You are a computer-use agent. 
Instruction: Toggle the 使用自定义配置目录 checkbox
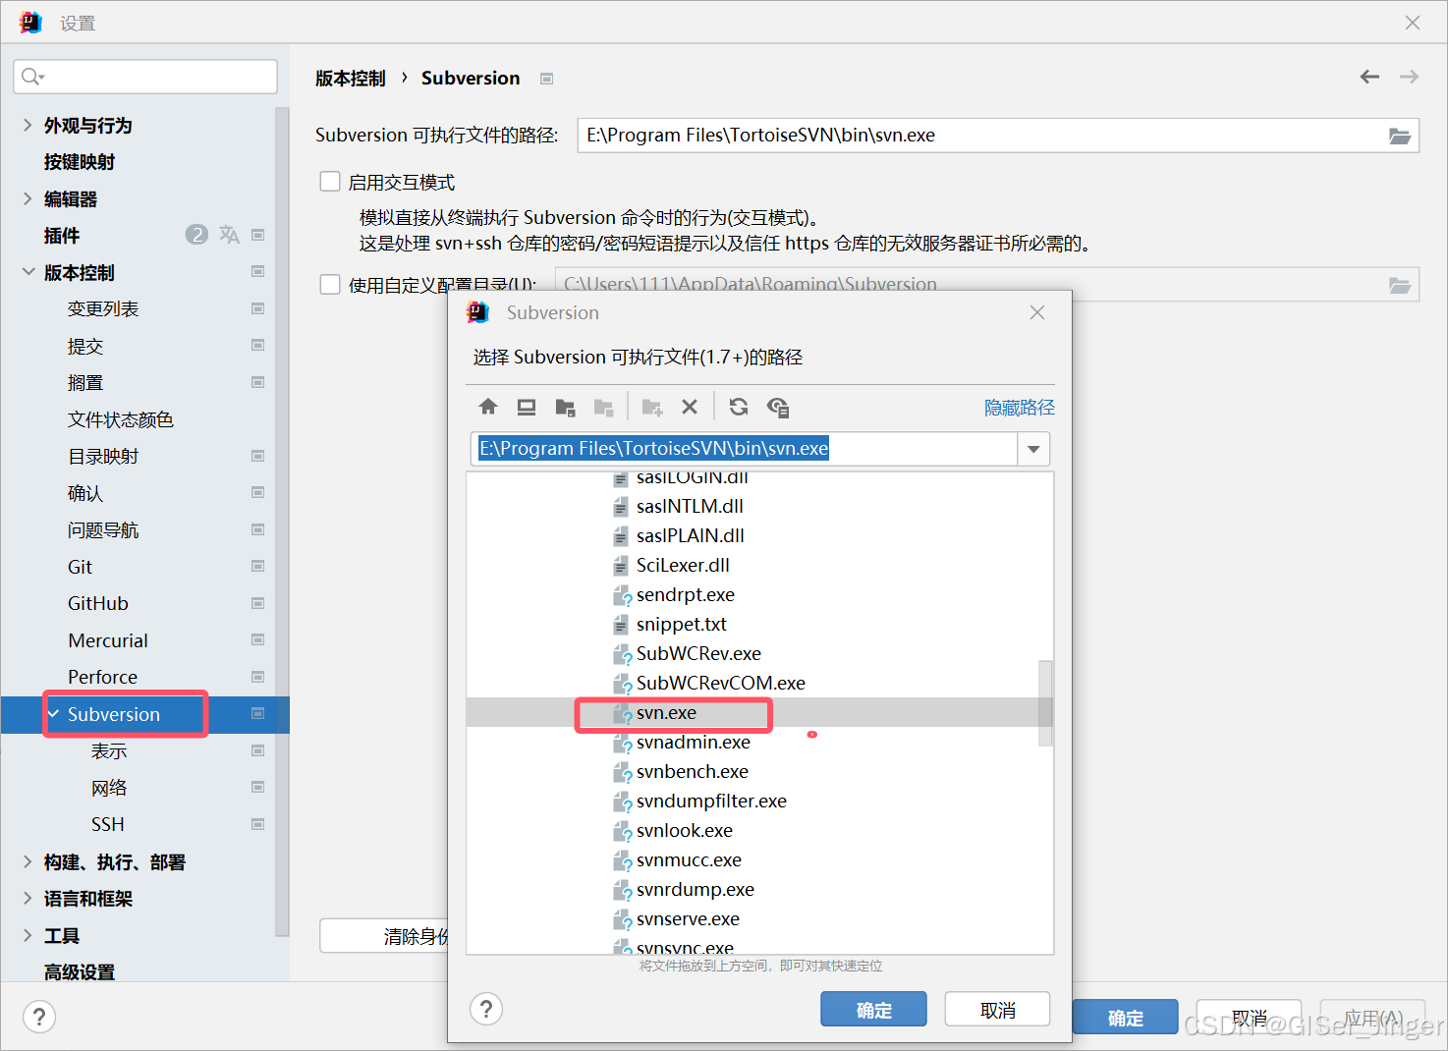330,285
